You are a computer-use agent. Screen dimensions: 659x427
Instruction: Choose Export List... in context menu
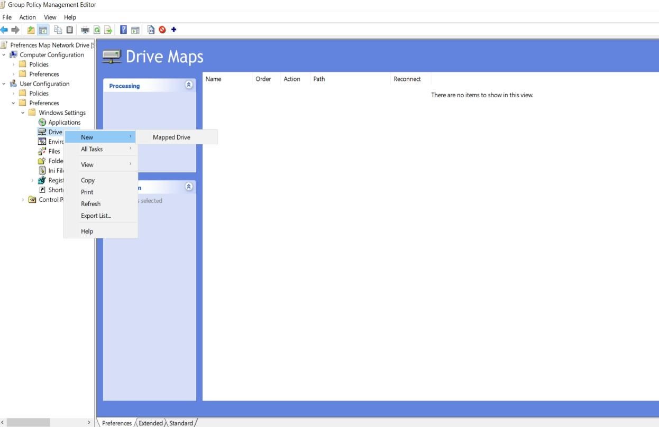point(100,216)
